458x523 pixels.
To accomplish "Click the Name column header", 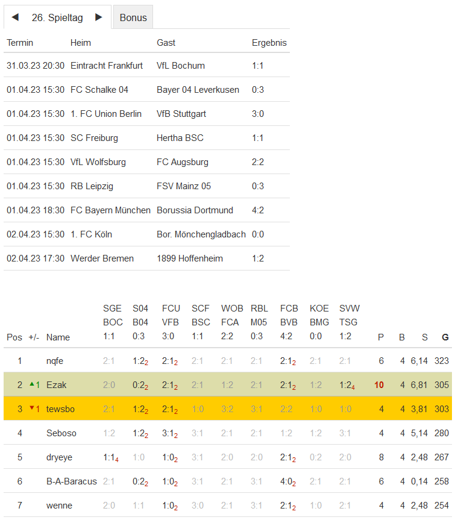I will pyautogui.click(x=58, y=337).
